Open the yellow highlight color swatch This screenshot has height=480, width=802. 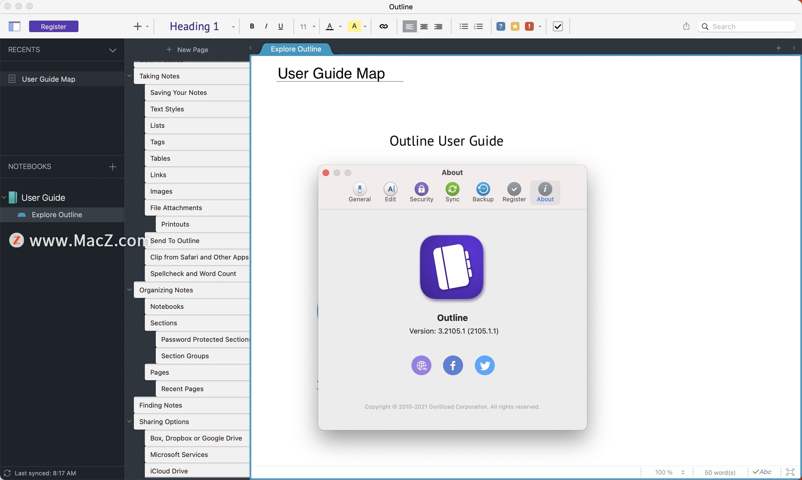[354, 26]
